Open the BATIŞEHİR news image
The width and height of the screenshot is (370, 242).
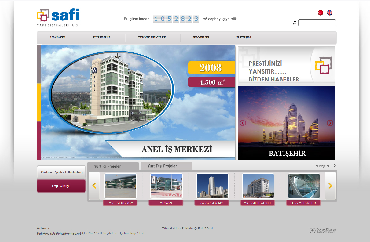click(x=287, y=123)
